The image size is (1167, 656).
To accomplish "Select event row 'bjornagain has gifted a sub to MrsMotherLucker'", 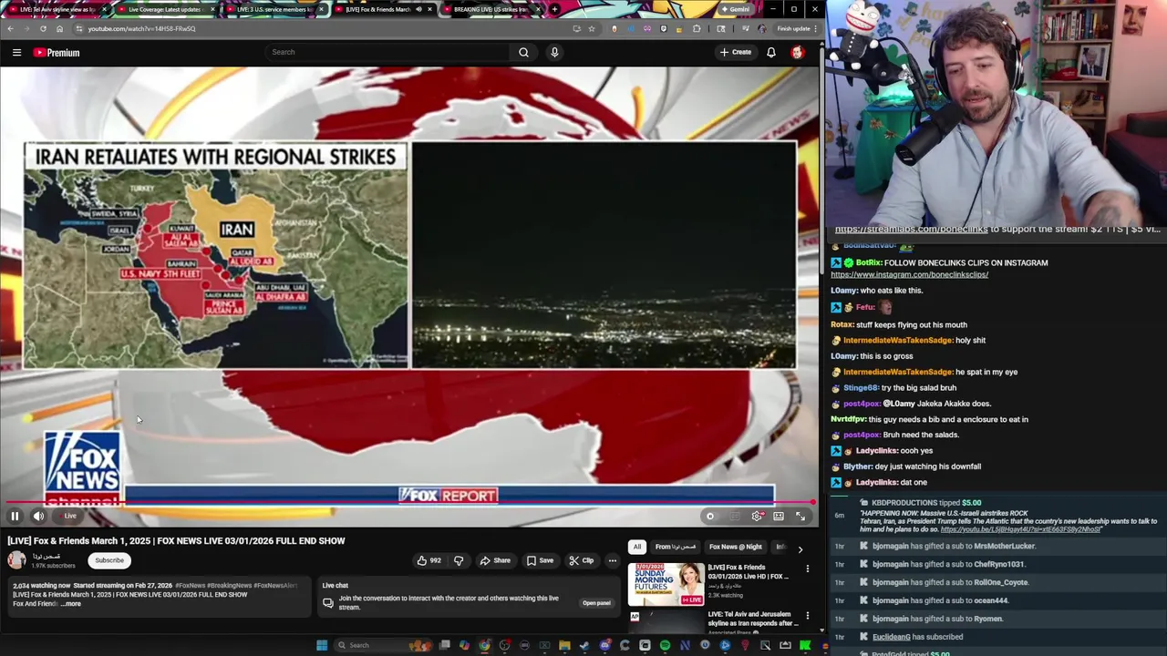I will [x=997, y=546].
